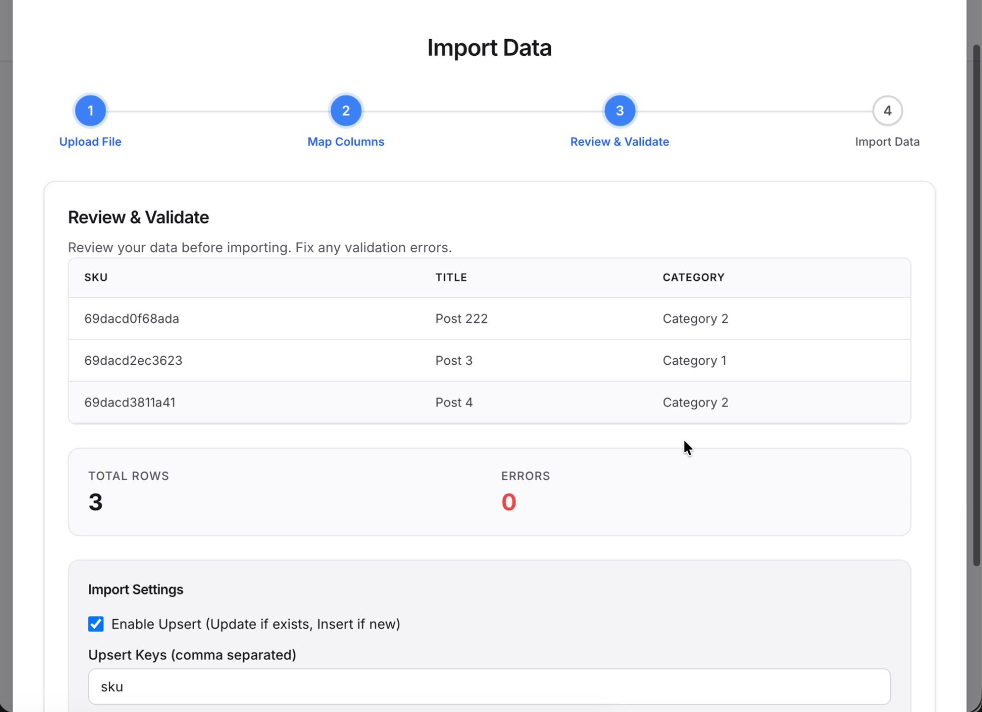Focus the Upsert Keys input field

click(x=489, y=686)
